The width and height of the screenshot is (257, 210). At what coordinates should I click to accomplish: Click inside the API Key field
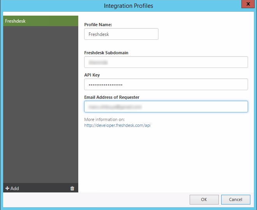166,84
